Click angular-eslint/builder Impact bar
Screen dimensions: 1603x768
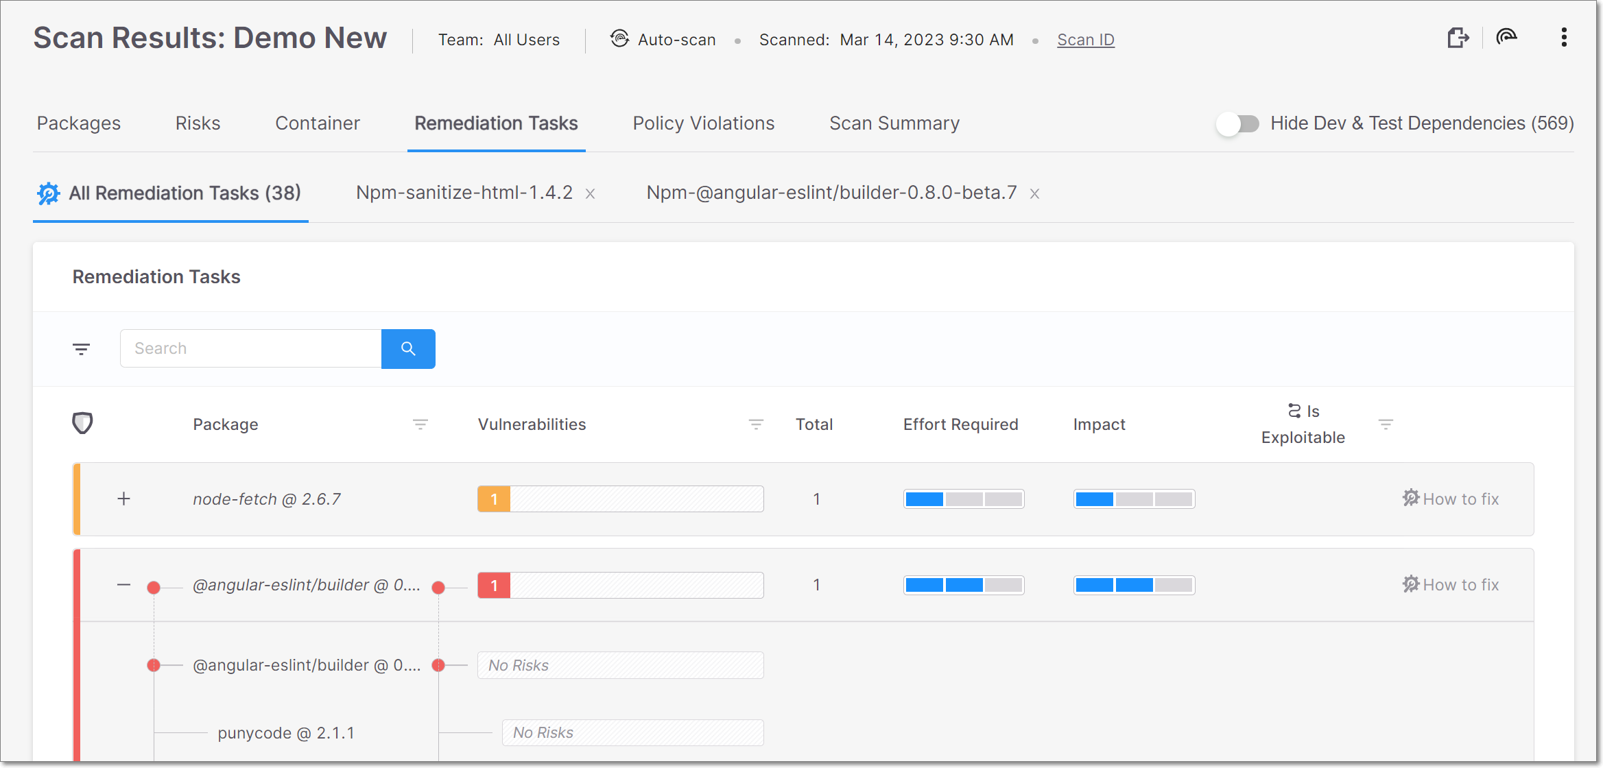[x=1134, y=585]
